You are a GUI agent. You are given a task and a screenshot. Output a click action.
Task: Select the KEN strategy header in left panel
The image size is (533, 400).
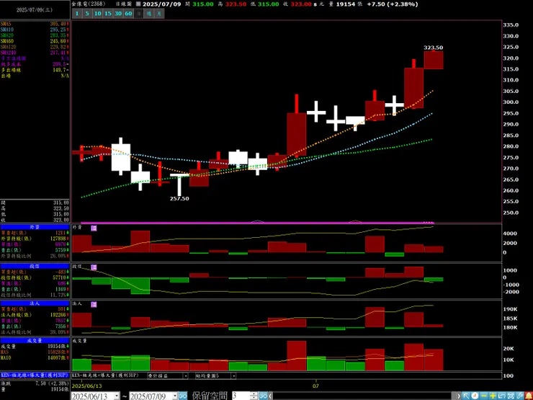[x=35, y=375]
